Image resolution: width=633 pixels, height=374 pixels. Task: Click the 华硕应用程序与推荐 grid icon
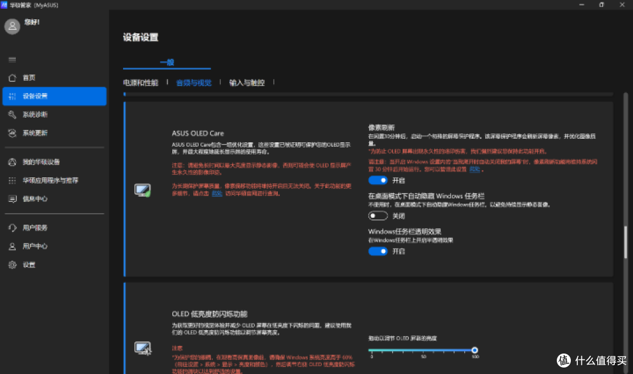pyautogui.click(x=12, y=180)
